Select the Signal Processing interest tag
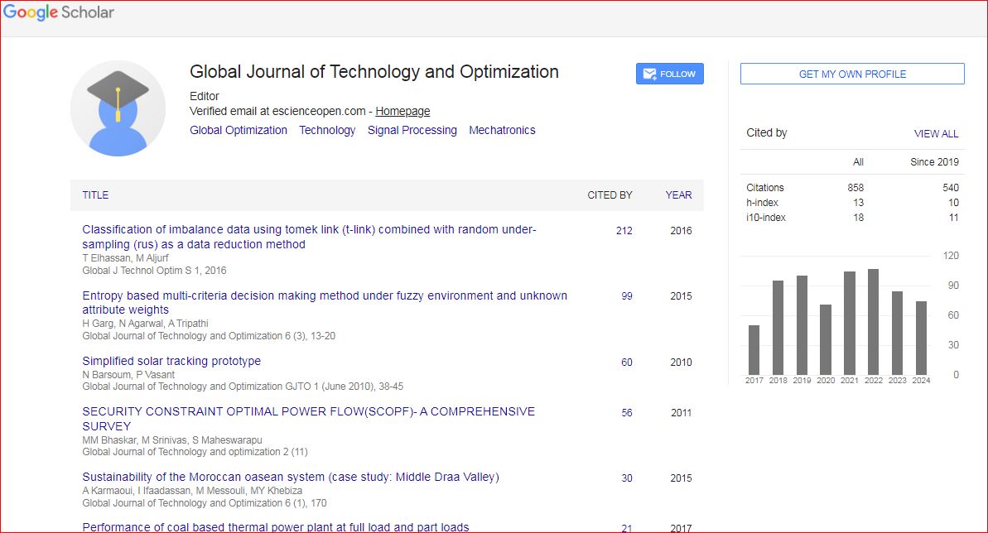This screenshot has height=533, width=988. (x=412, y=130)
